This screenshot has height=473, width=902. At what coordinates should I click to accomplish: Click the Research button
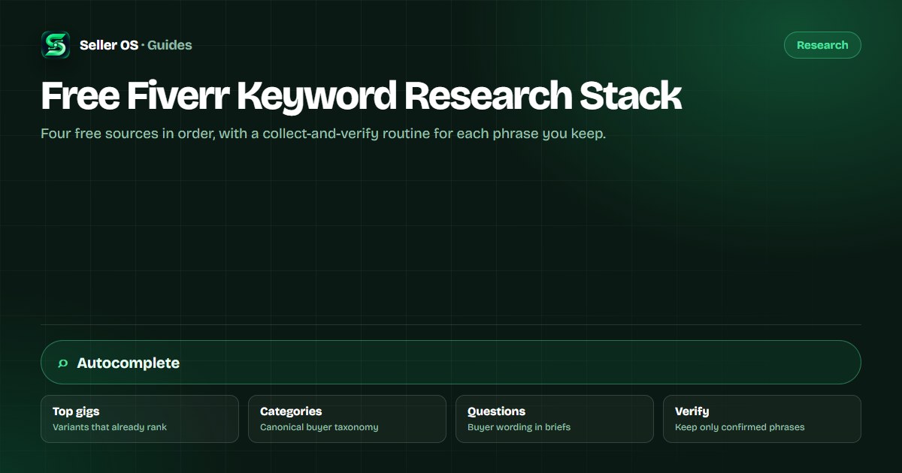(822, 45)
